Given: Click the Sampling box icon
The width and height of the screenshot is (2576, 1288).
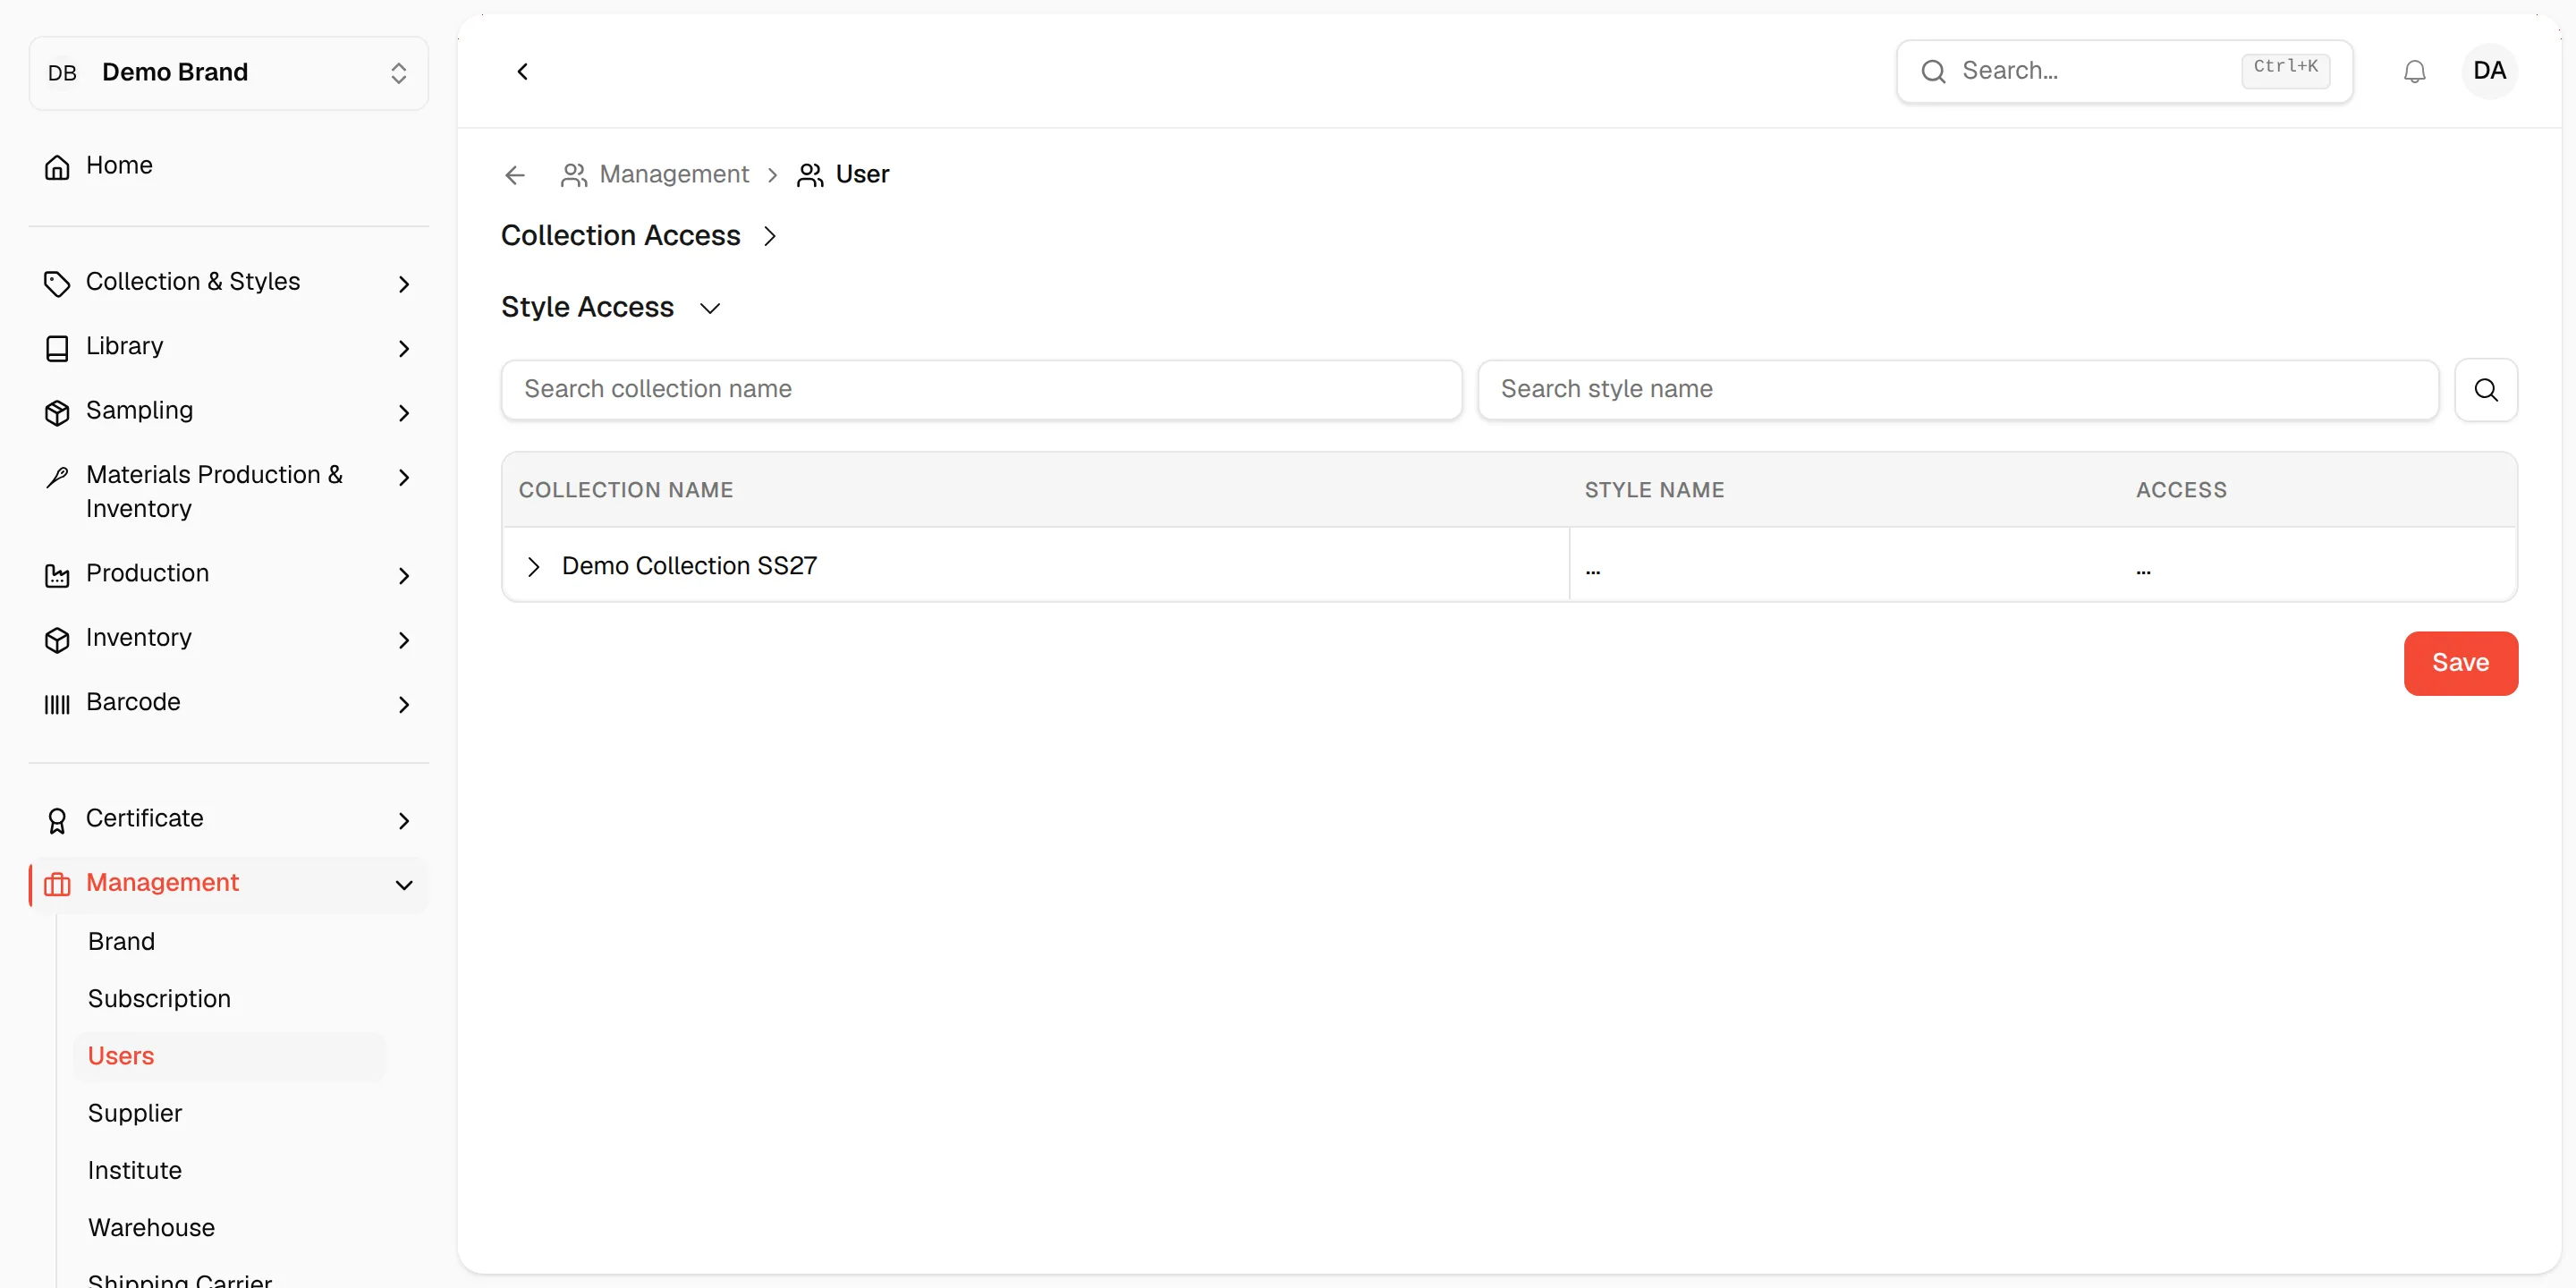Looking at the screenshot, I should (x=57, y=412).
